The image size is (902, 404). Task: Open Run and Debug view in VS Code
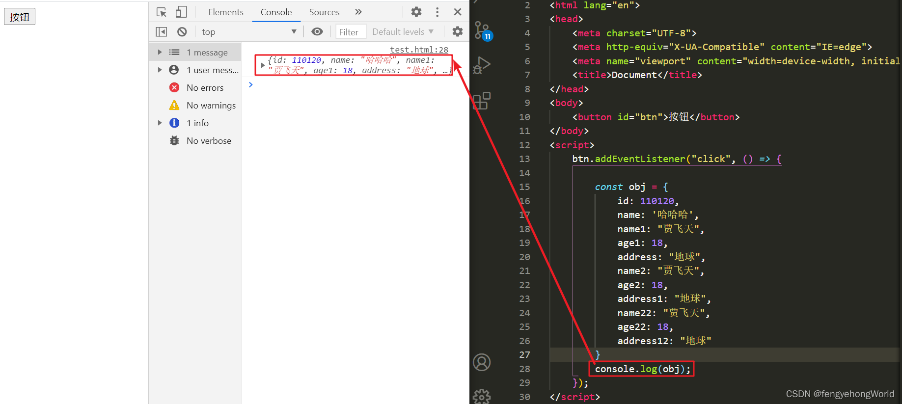pyautogui.click(x=482, y=65)
